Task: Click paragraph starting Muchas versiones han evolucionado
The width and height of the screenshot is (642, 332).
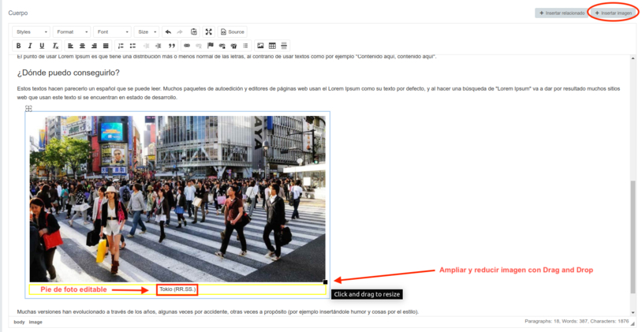Action: tap(218, 312)
